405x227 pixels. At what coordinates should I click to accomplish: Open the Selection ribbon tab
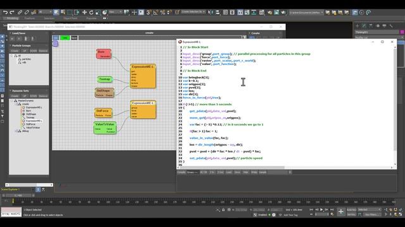(x=49, y=18)
